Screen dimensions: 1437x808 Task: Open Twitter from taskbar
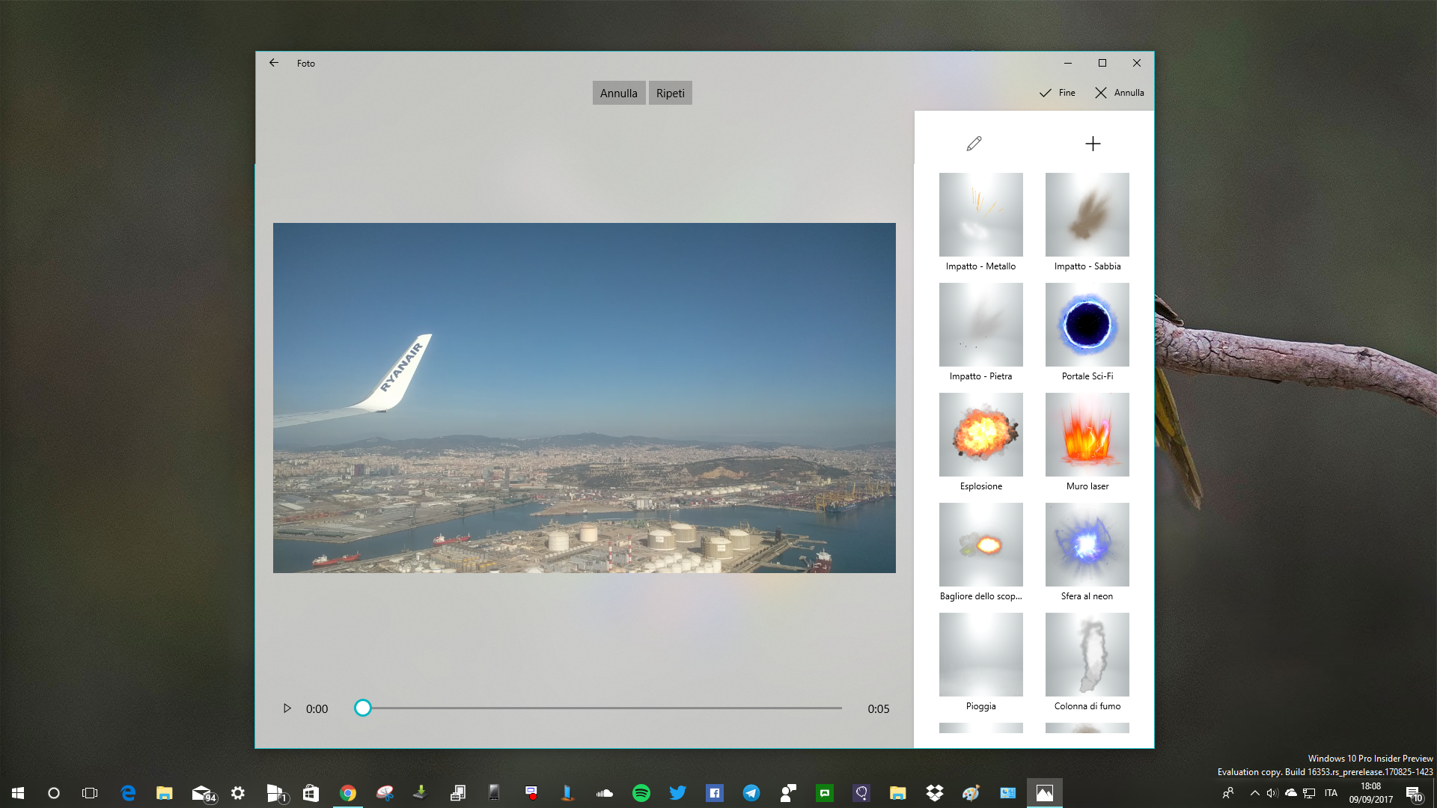[x=678, y=793]
